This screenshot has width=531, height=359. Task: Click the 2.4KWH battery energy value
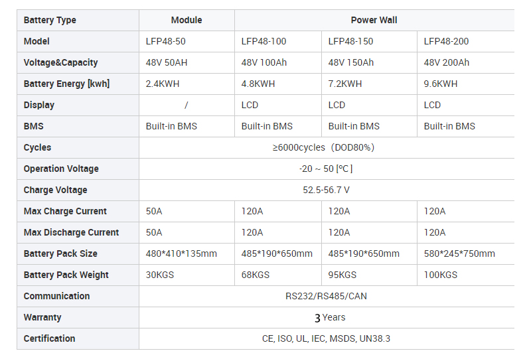pyautogui.click(x=164, y=84)
